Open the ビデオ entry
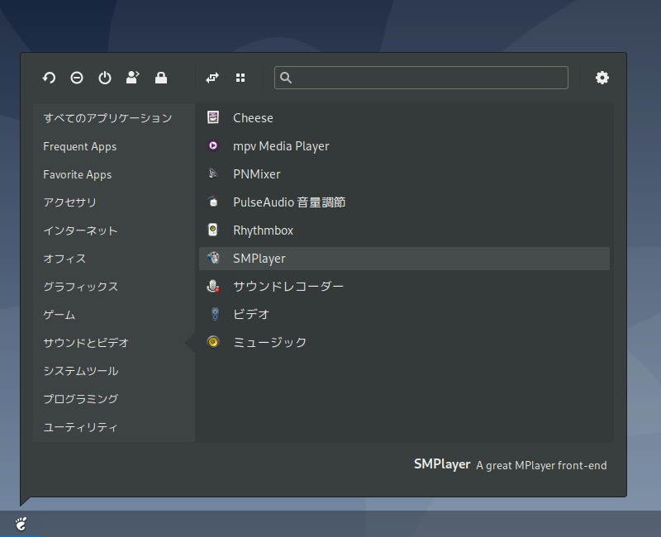This screenshot has width=661, height=537. [x=404, y=315]
